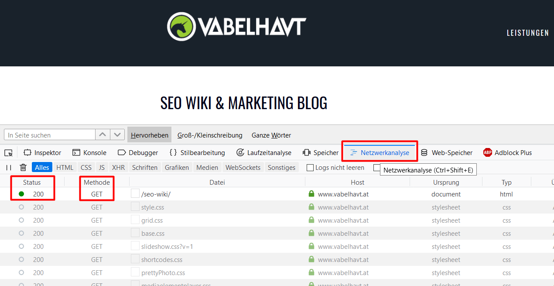554x286 pixels.
Task: Toggle Groß-/Kleinschreibung case matching
Action: [210, 135]
